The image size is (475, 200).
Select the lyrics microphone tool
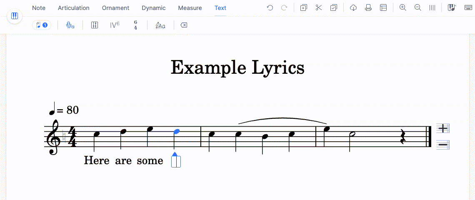[x=70, y=25]
